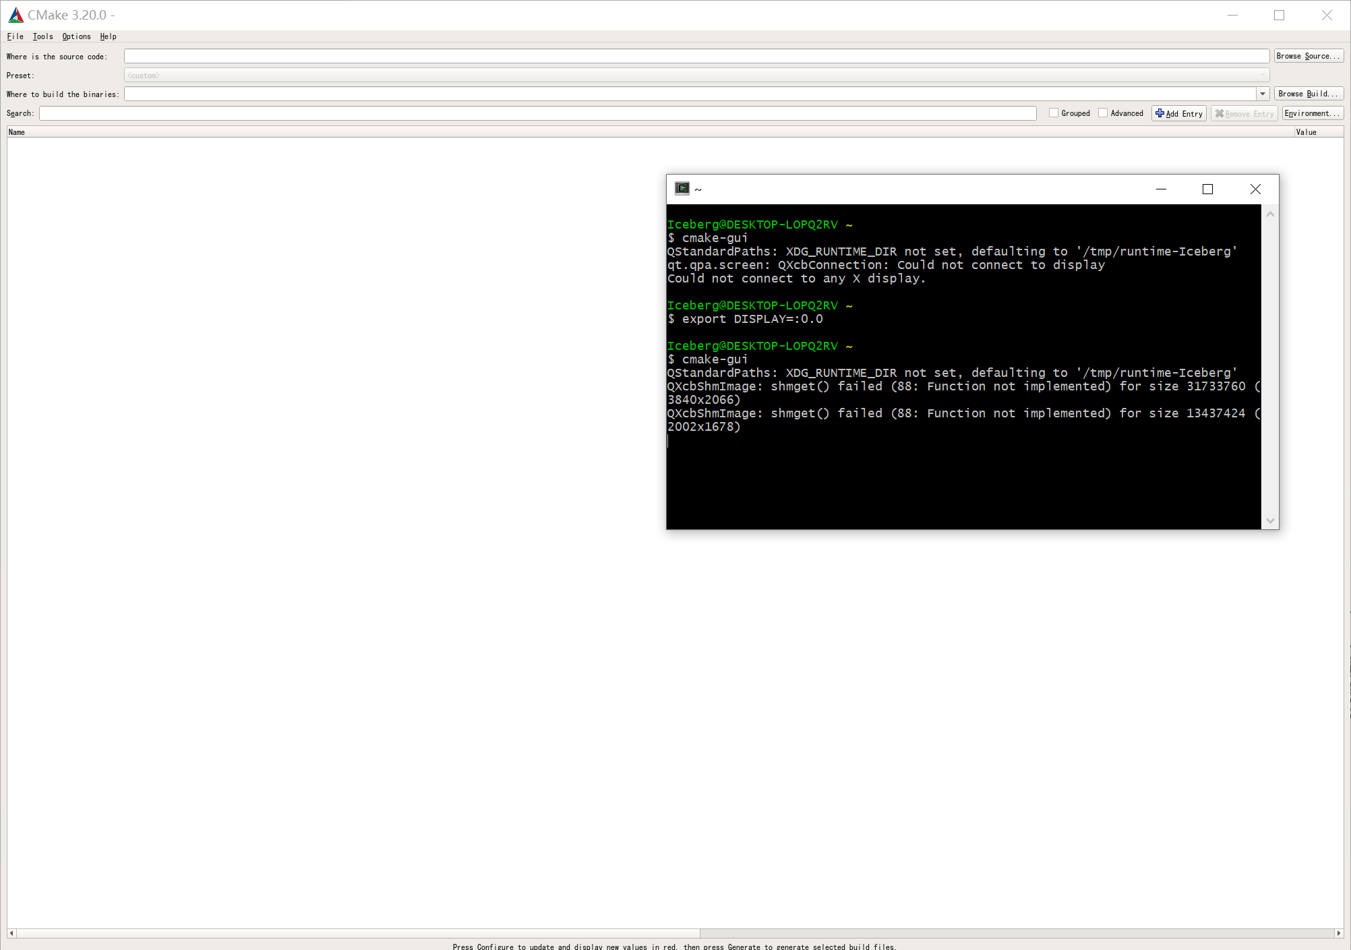Click the Add Entry button with the plus icon
This screenshot has height=950, width=1351.
coord(1178,113)
